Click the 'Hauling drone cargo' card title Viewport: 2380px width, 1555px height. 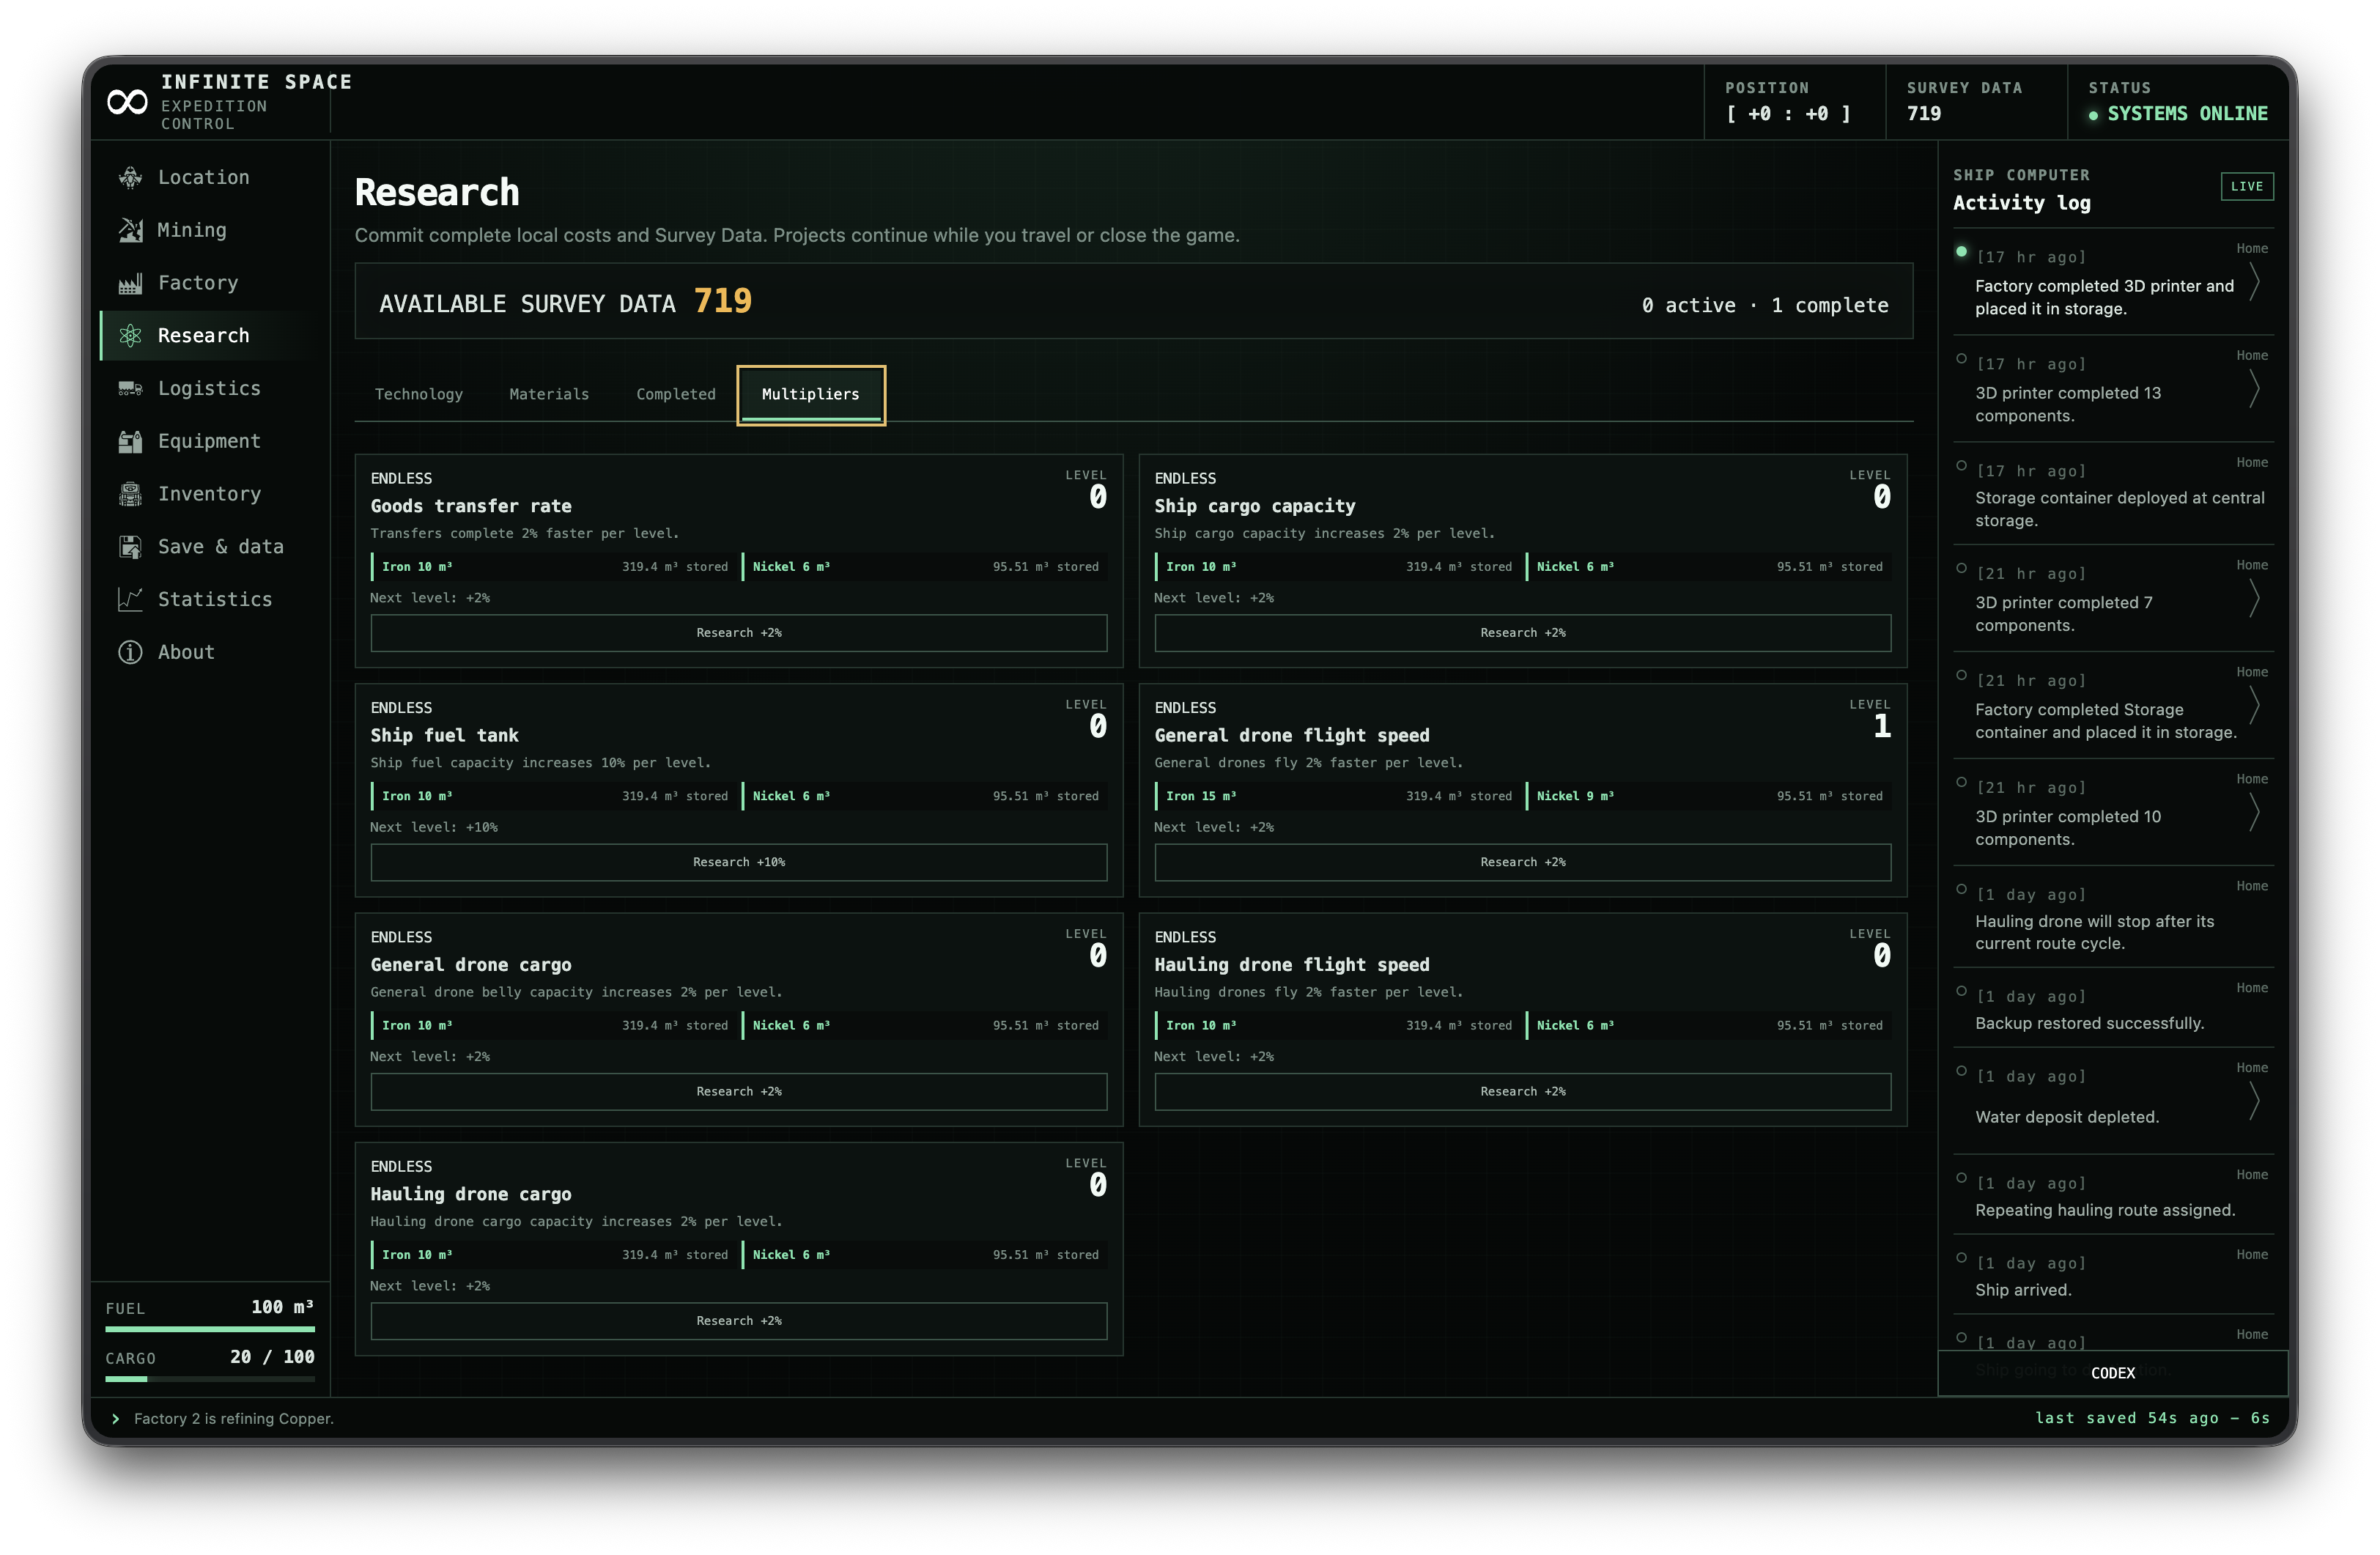point(471,1194)
